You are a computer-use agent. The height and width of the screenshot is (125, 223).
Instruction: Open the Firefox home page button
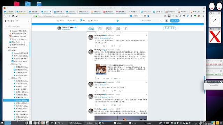pos(17,16)
